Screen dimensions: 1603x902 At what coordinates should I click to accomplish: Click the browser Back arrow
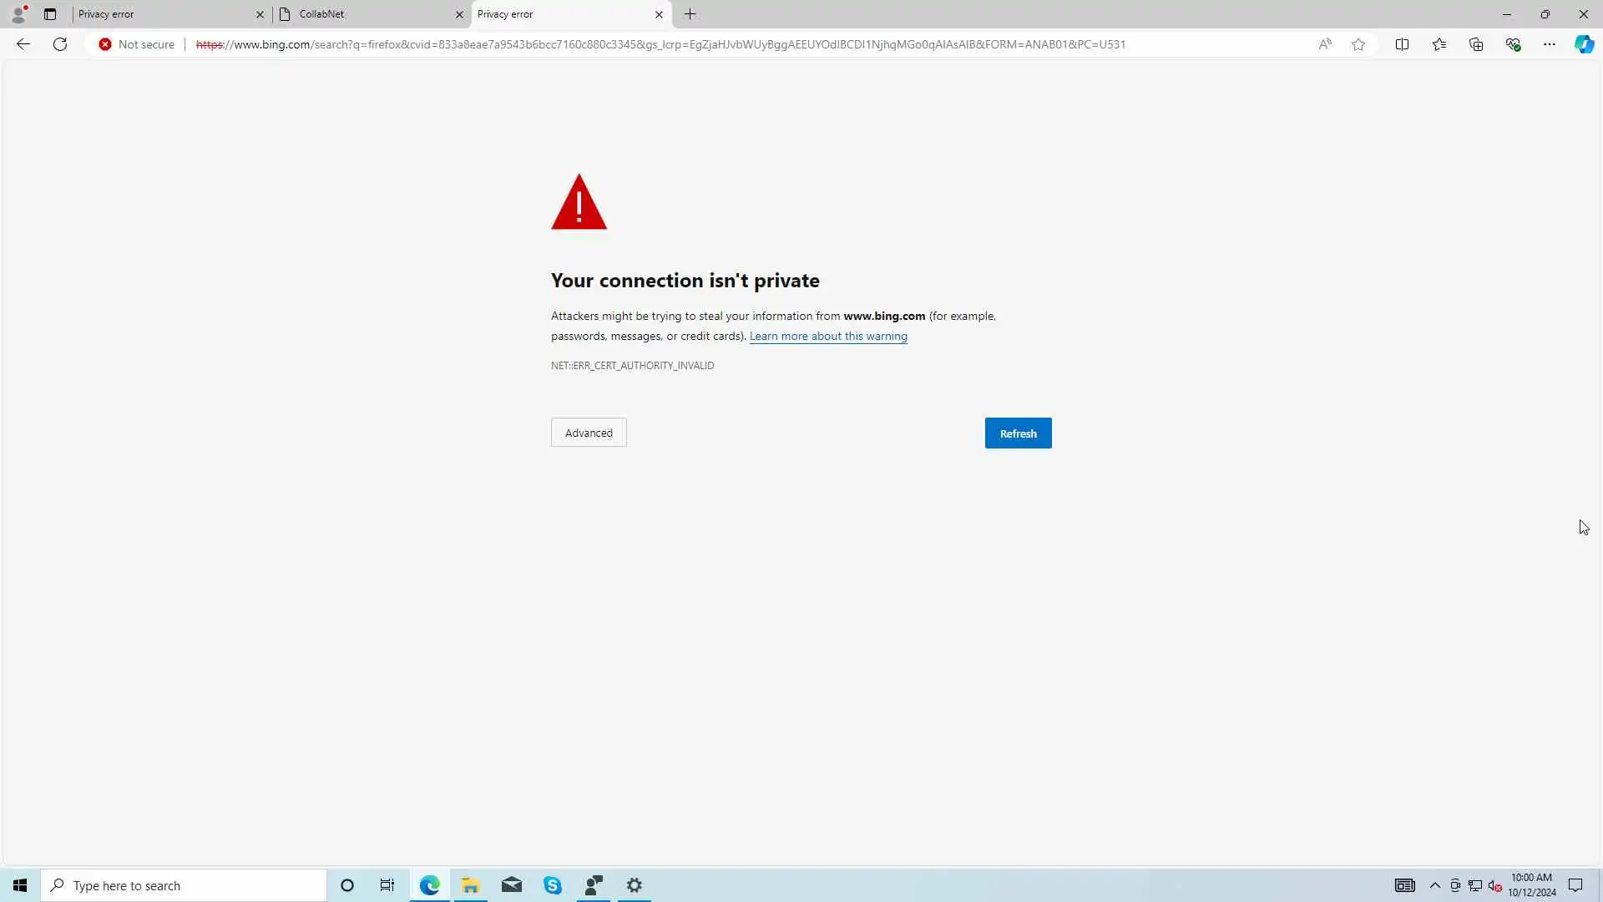23,44
